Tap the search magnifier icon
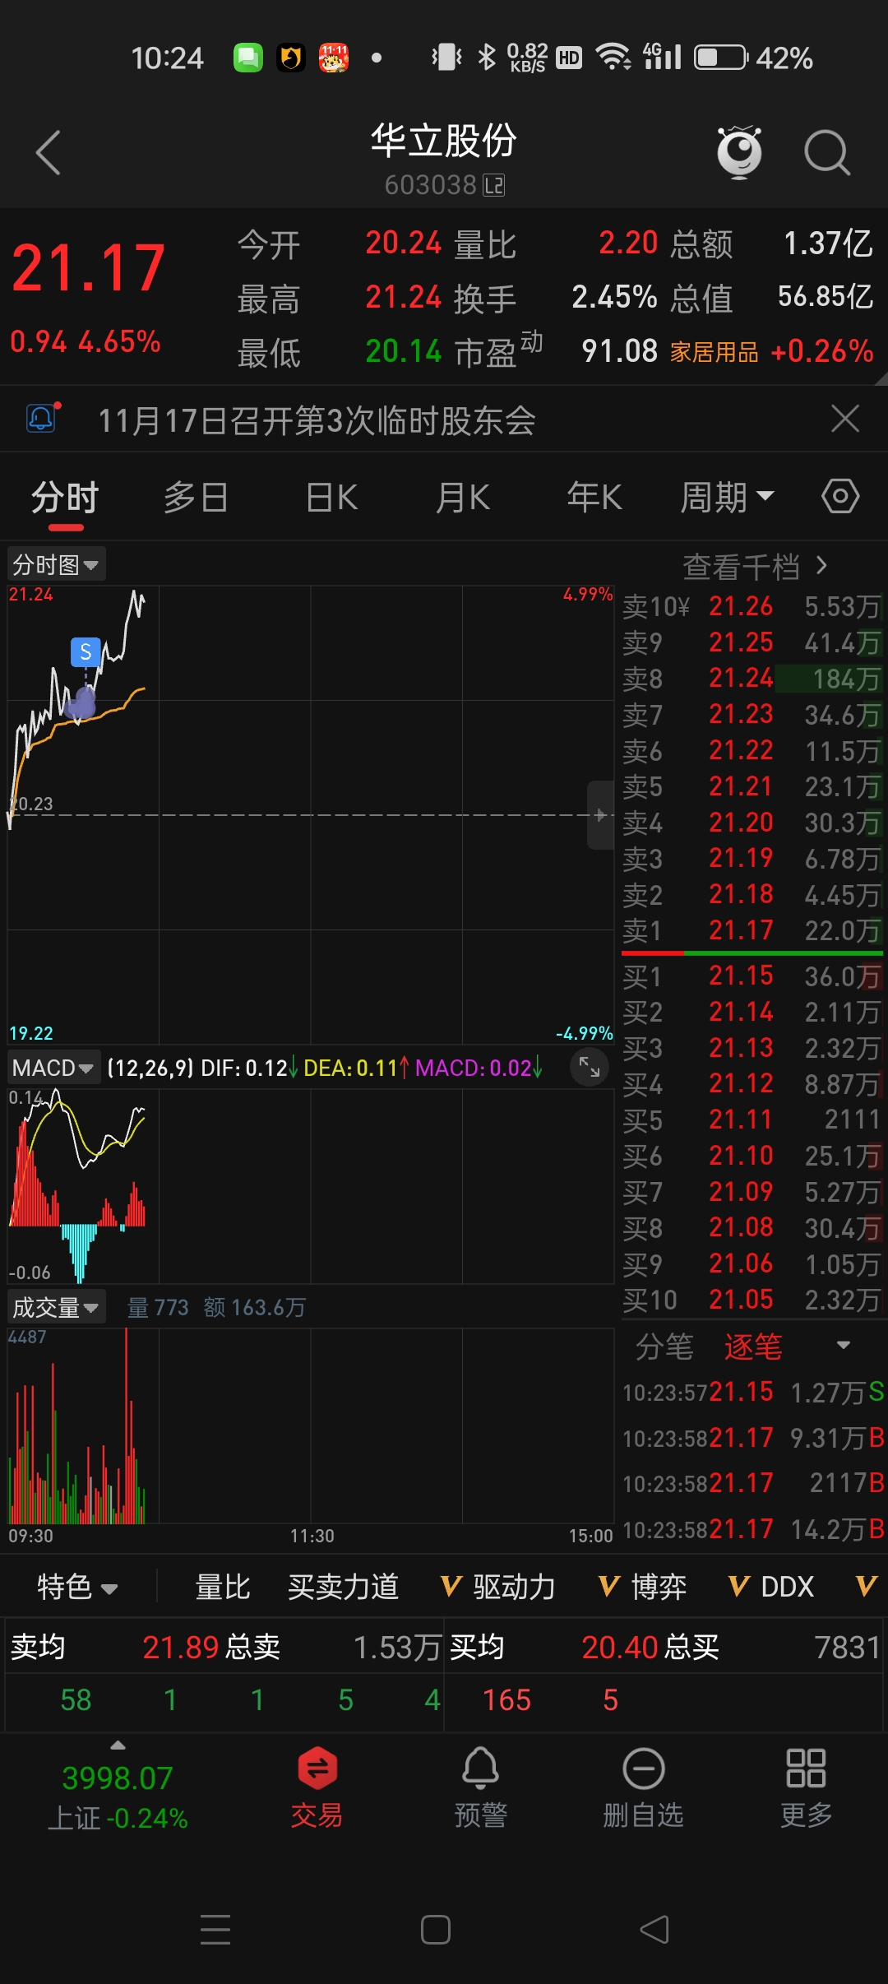Image resolution: width=888 pixels, height=1984 pixels. tap(826, 153)
